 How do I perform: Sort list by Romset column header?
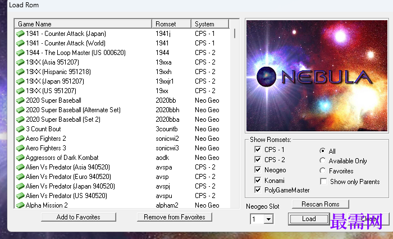[x=171, y=24]
